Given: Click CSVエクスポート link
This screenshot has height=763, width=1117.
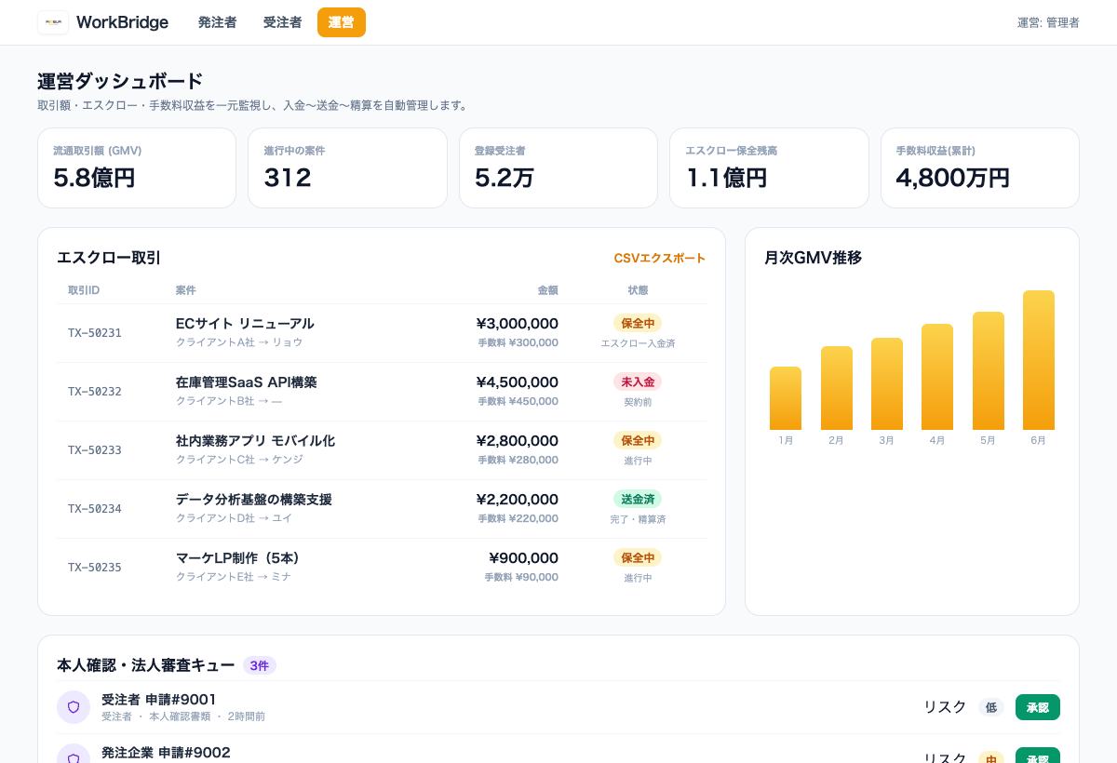Looking at the screenshot, I should [x=660, y=258].
